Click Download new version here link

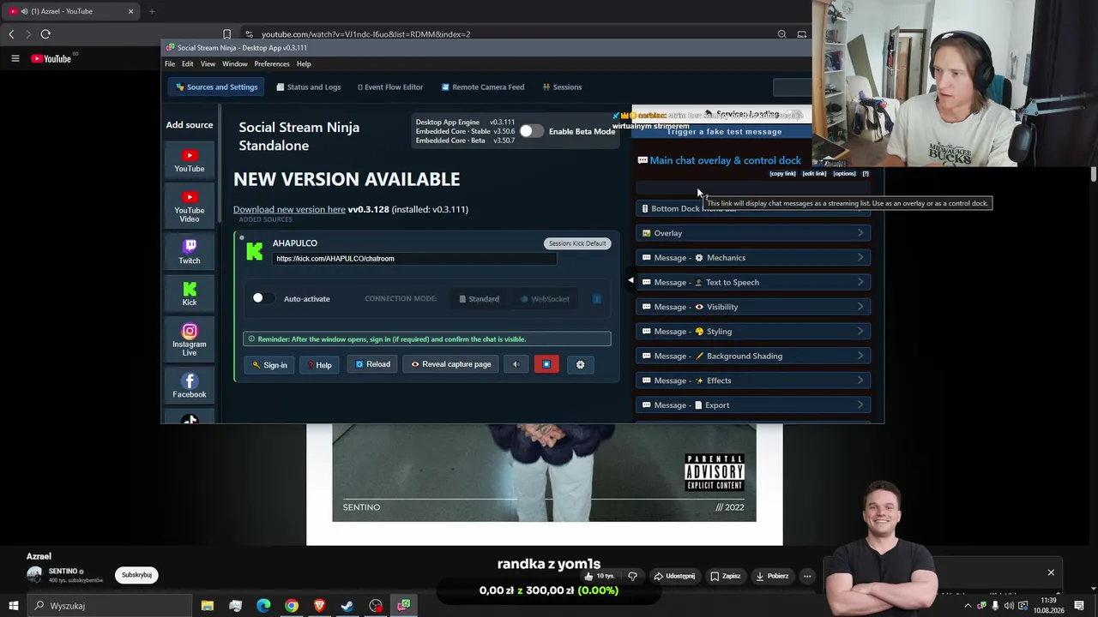coord(289,209)
